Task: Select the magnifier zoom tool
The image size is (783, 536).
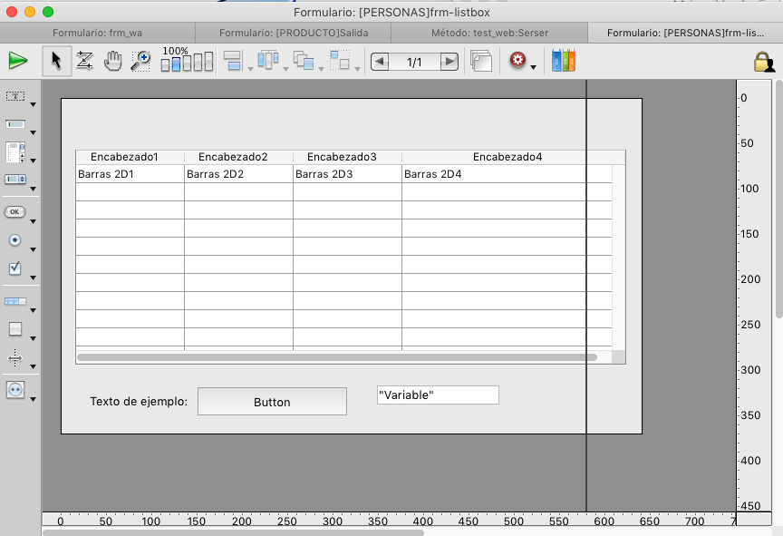Action: [140, 61]
